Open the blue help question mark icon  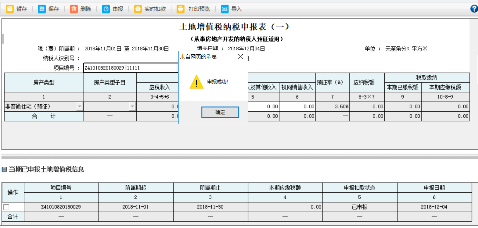coord(474,9)
